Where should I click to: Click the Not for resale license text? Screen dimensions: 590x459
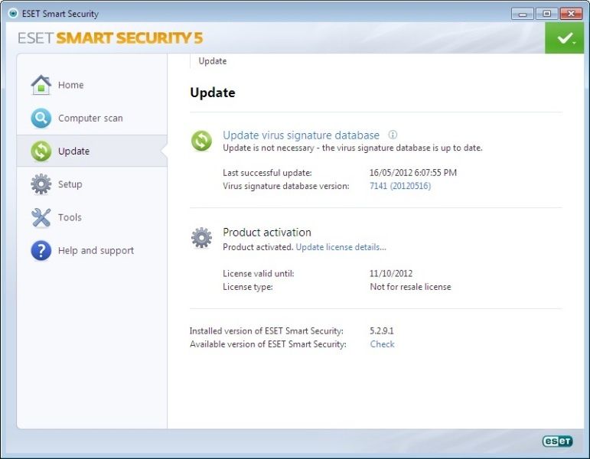pos(410,287)
